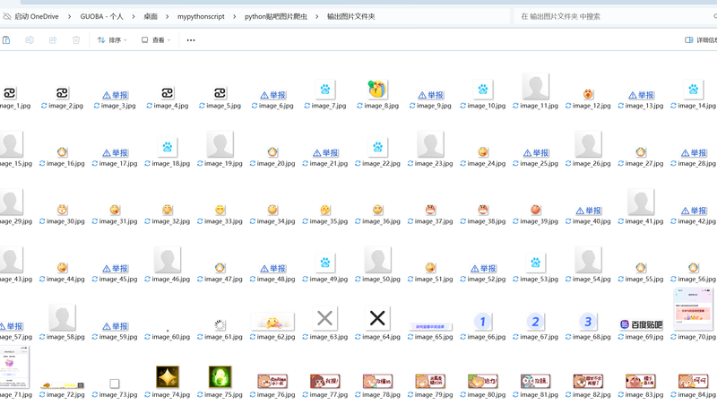717x414 pixels.
Task: Select image_69.jpg 百度贴吧 logo file
Action: point(641,323)
